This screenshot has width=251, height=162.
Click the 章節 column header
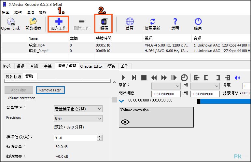click(81, 38)
